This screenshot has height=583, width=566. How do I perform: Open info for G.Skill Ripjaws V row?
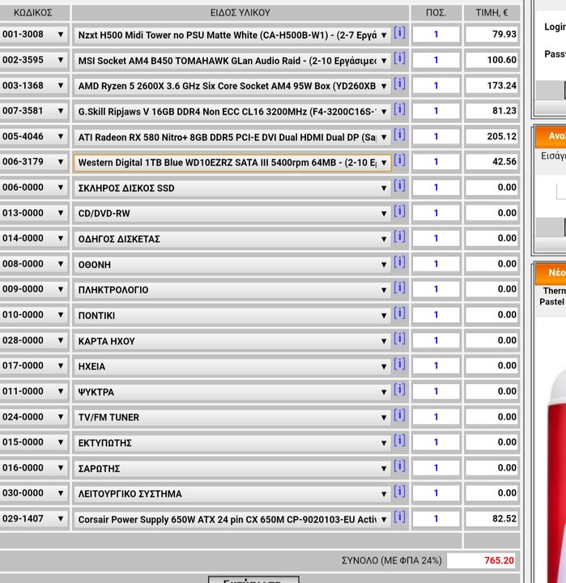[399, 109]
